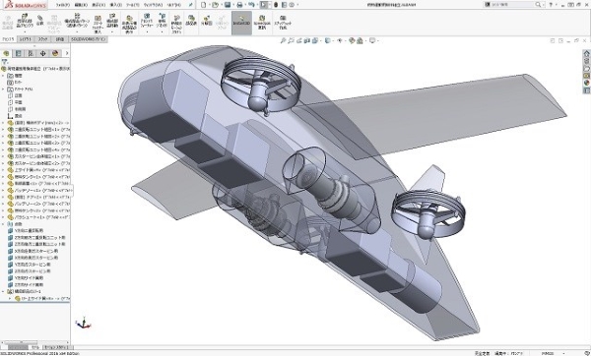Click the search commands input field
Viewport: 591px width, 356px height.
[x=512, y=5]
